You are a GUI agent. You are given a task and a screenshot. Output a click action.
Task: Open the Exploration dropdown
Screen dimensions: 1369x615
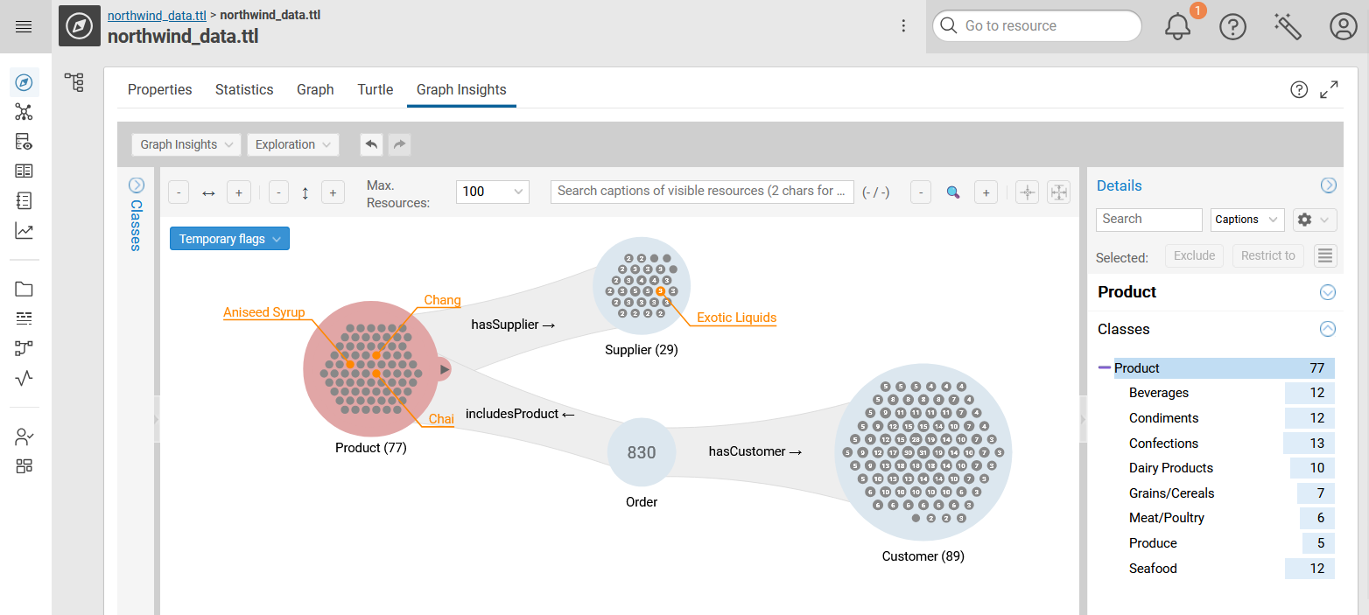click(x=292, y=144)
